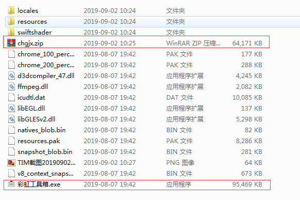This screenshot has height=200, width=300.
Task: Click the size 82 KB
Action: (x=254, y=130)
